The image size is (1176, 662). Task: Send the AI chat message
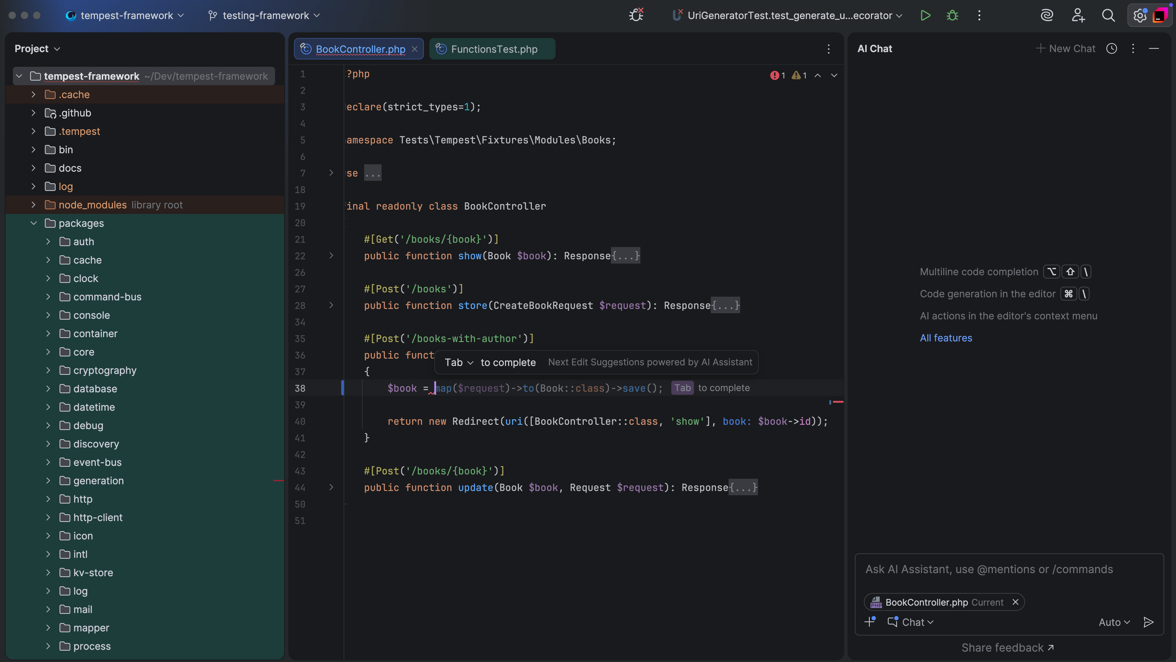click(x=1149, y=622)
